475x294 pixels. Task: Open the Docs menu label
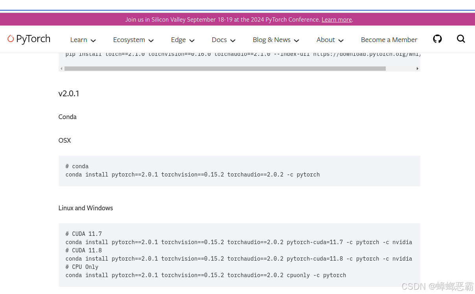coord(219,40)
